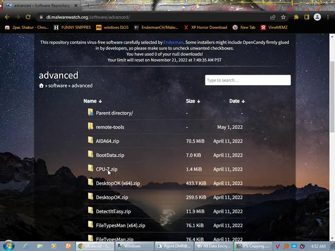Viewport: 335px width, 251px height.
Task: Reload the page with the refresh icon
Action: tap(28, 17)
